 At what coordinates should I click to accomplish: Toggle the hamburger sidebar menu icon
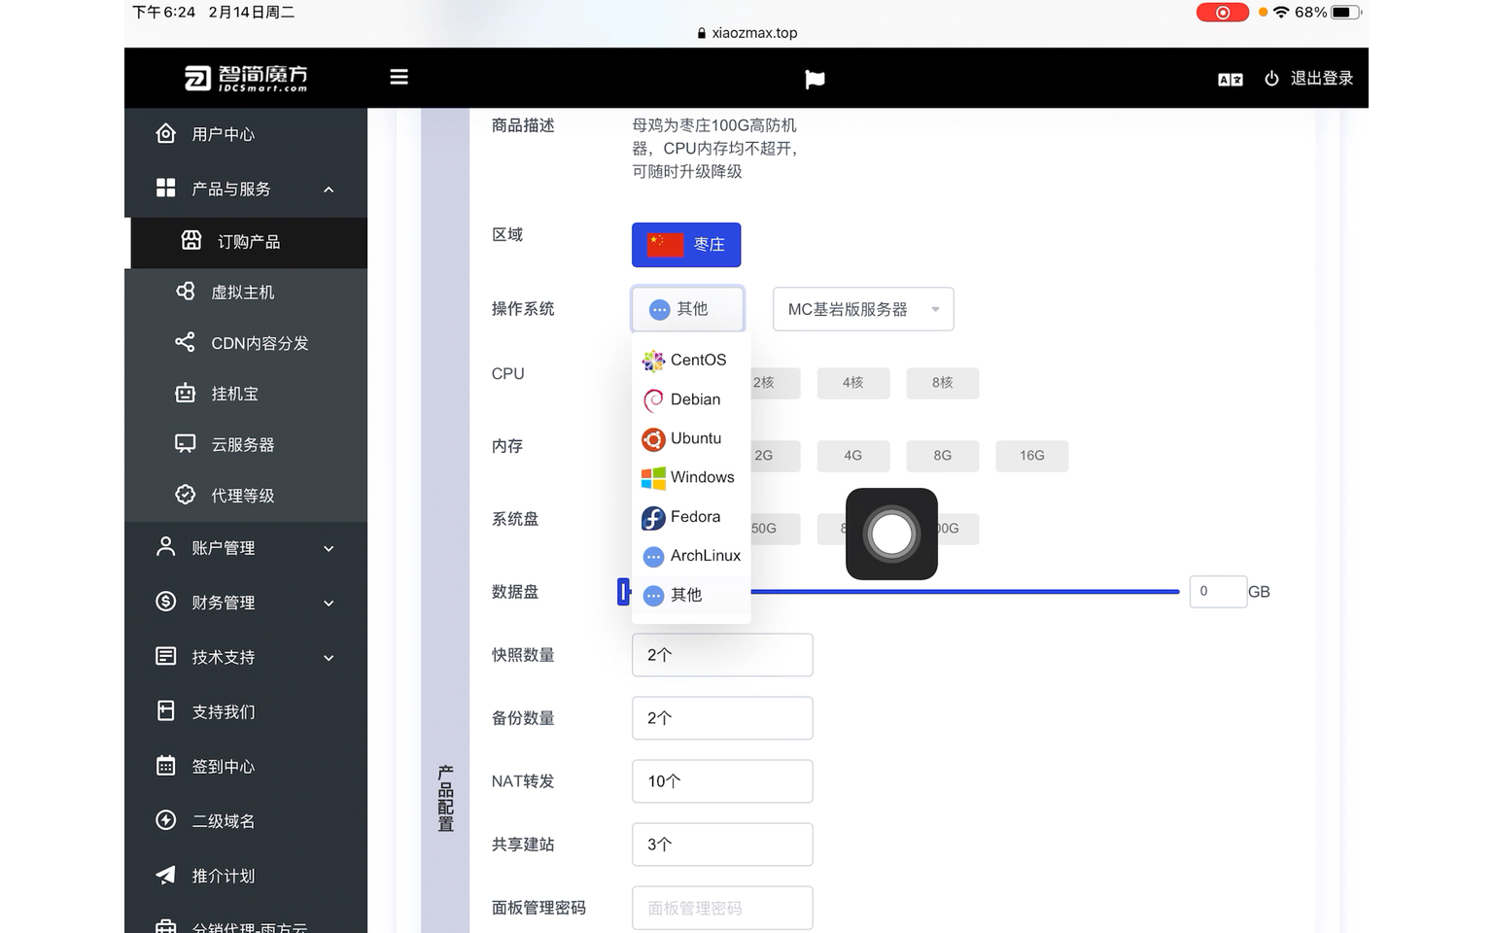399,77
